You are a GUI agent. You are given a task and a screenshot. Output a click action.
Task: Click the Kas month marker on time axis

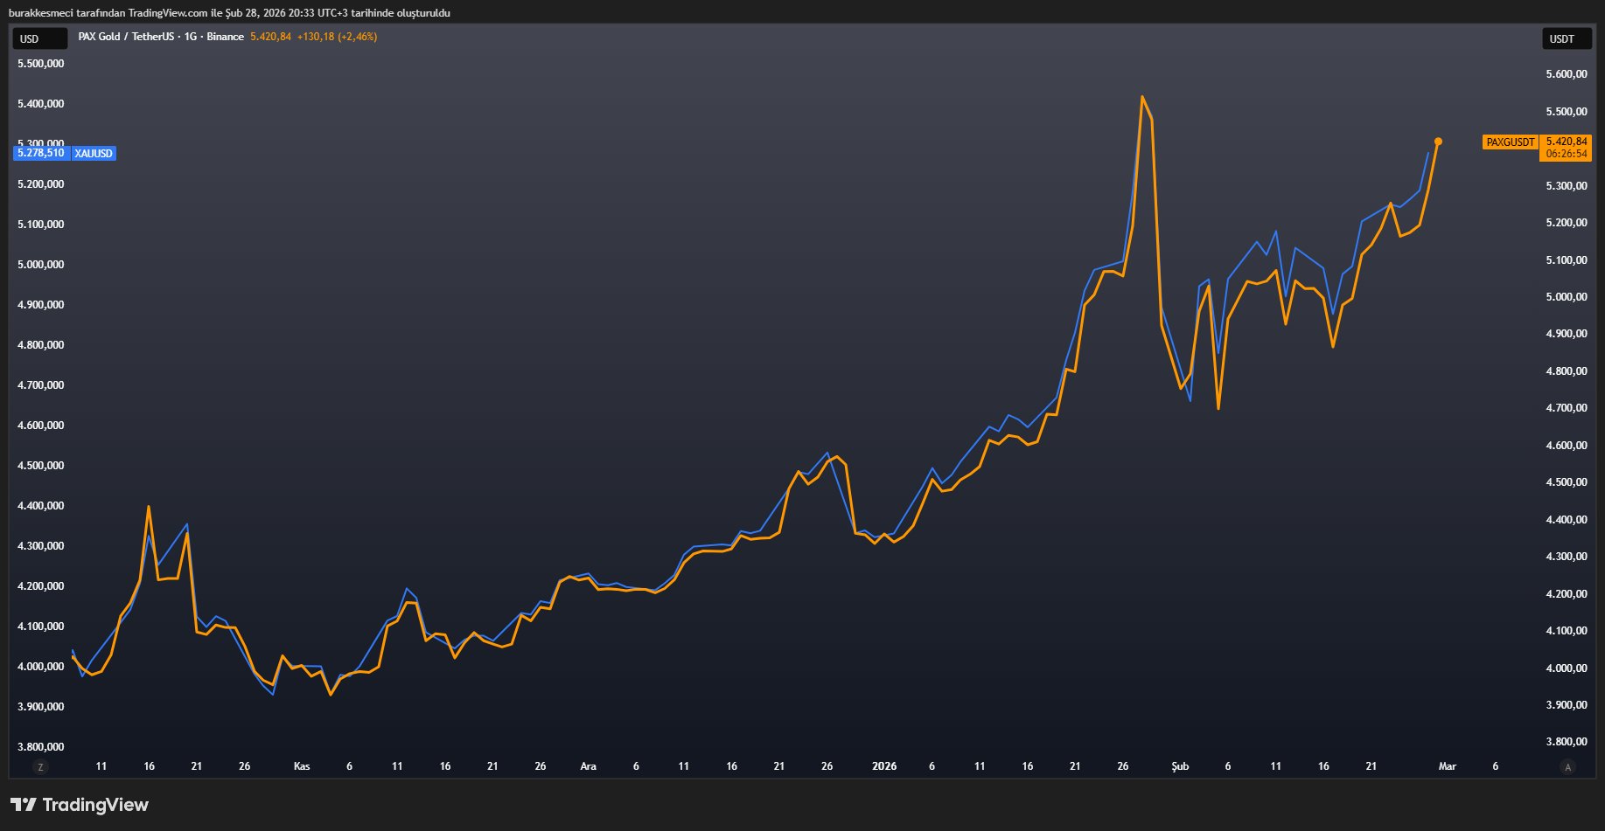click(302, 766)
